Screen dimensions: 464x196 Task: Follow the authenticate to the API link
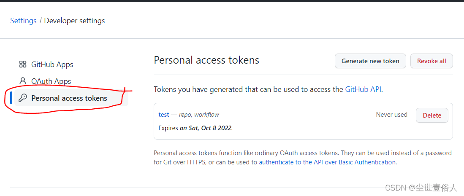pos(327,162)
